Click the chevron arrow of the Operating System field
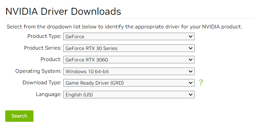Image resolution: width=254 pixels, height=129 pixels. 190,71
